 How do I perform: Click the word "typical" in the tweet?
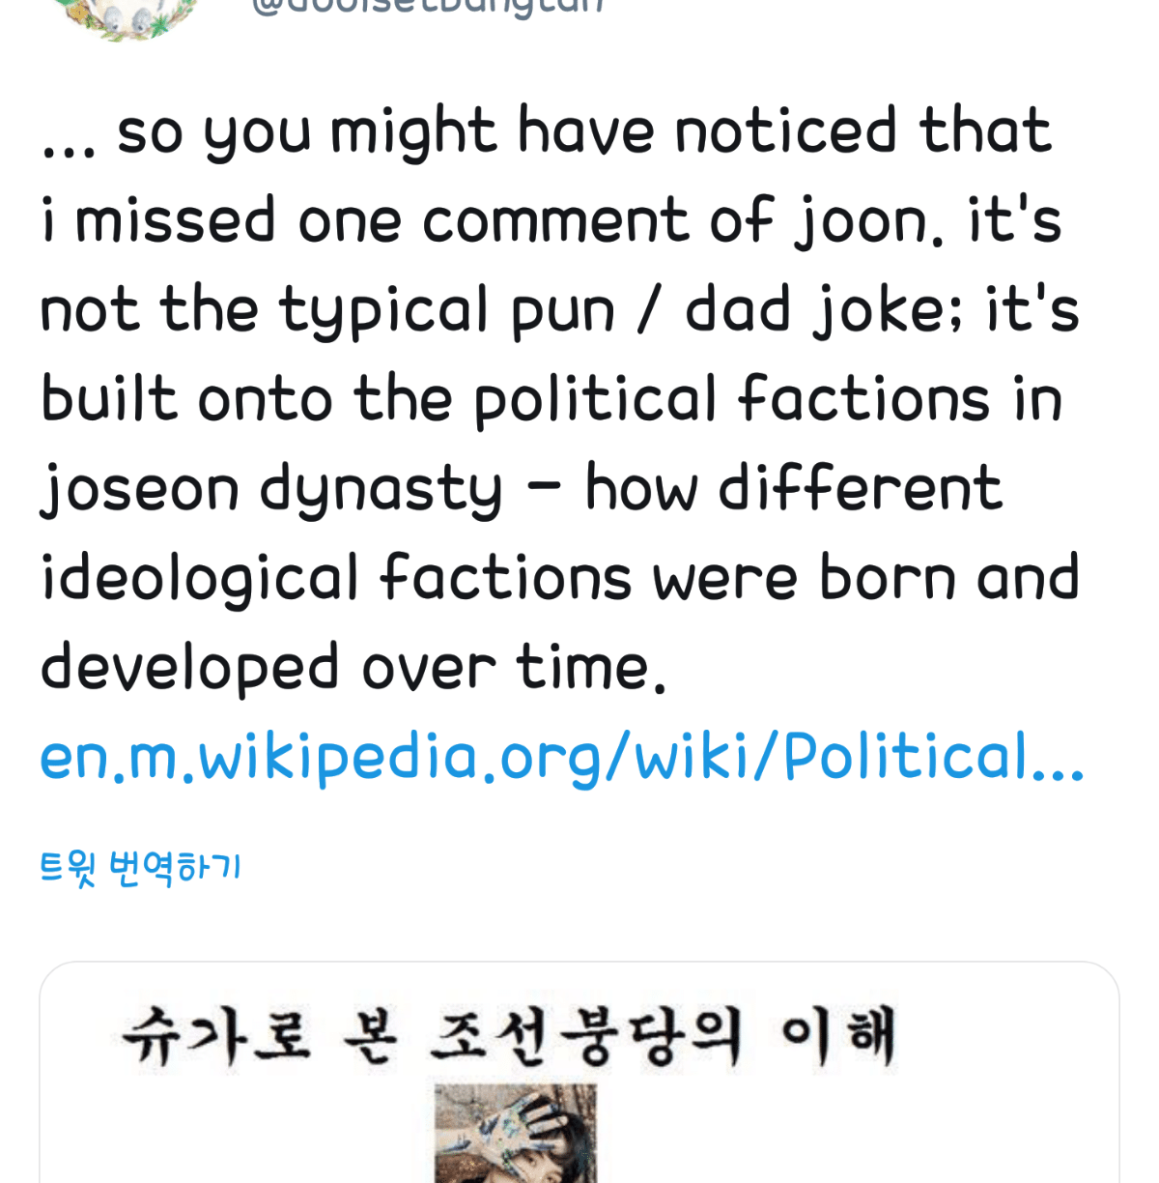pyautogui.click(x=383, y=310)
